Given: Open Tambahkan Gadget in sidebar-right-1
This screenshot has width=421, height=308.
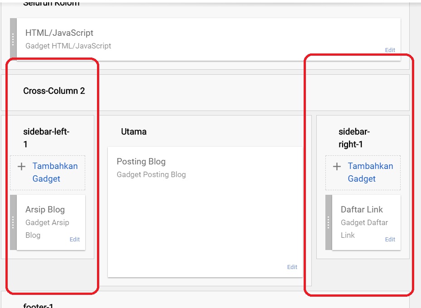Looking at the screenshot, I should click(x=370, y=172).
